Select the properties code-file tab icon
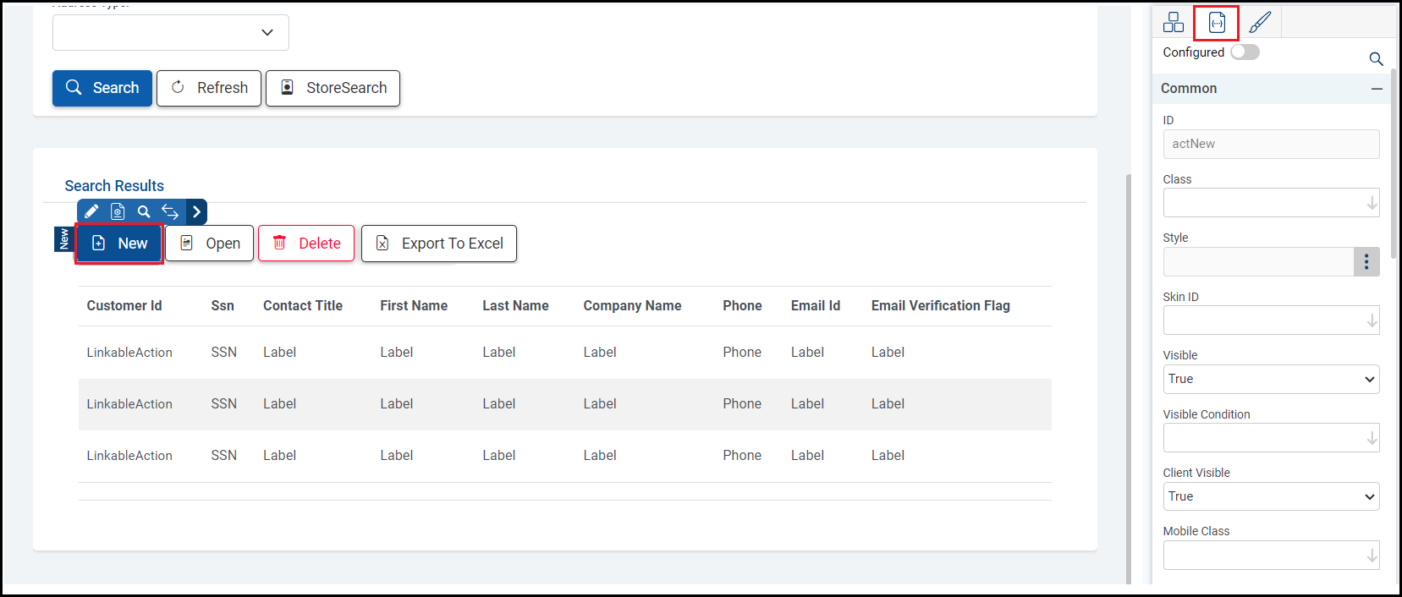 tap(1217, 23)
